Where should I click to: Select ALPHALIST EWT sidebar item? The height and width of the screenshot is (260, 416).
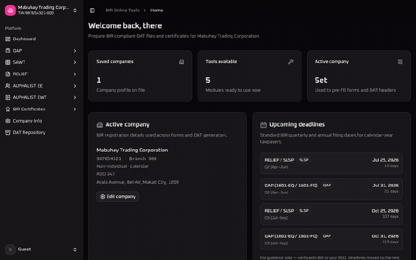pyautogui.click(x=40, y=98)
